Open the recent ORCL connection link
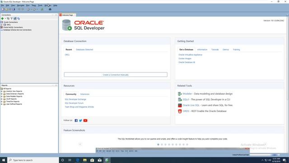Screen dimensions: 289x163 67,55
